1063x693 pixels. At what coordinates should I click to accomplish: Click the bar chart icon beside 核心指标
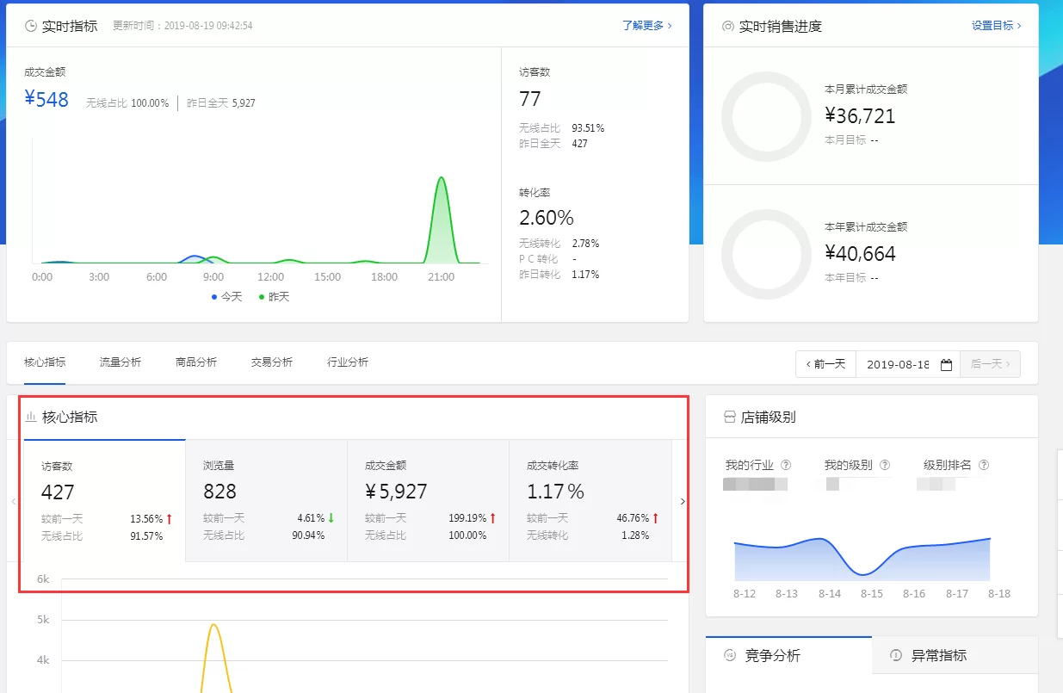coord(31,417)
